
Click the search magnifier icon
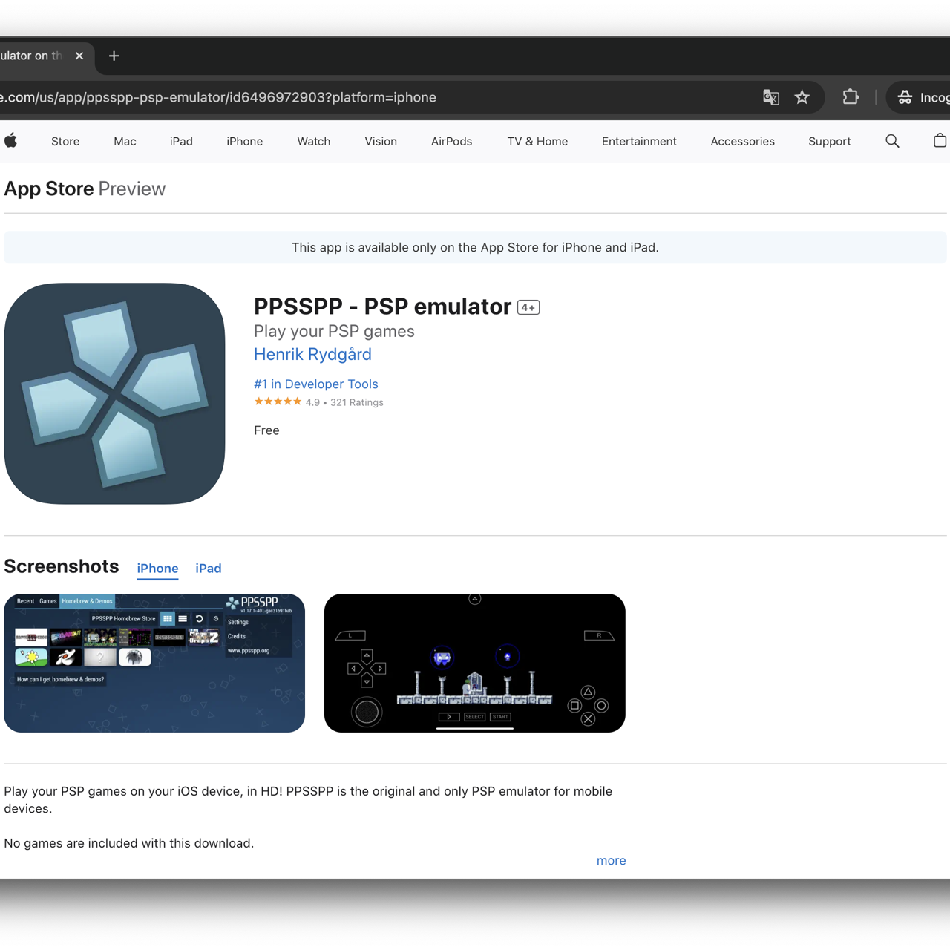(892, 141)
